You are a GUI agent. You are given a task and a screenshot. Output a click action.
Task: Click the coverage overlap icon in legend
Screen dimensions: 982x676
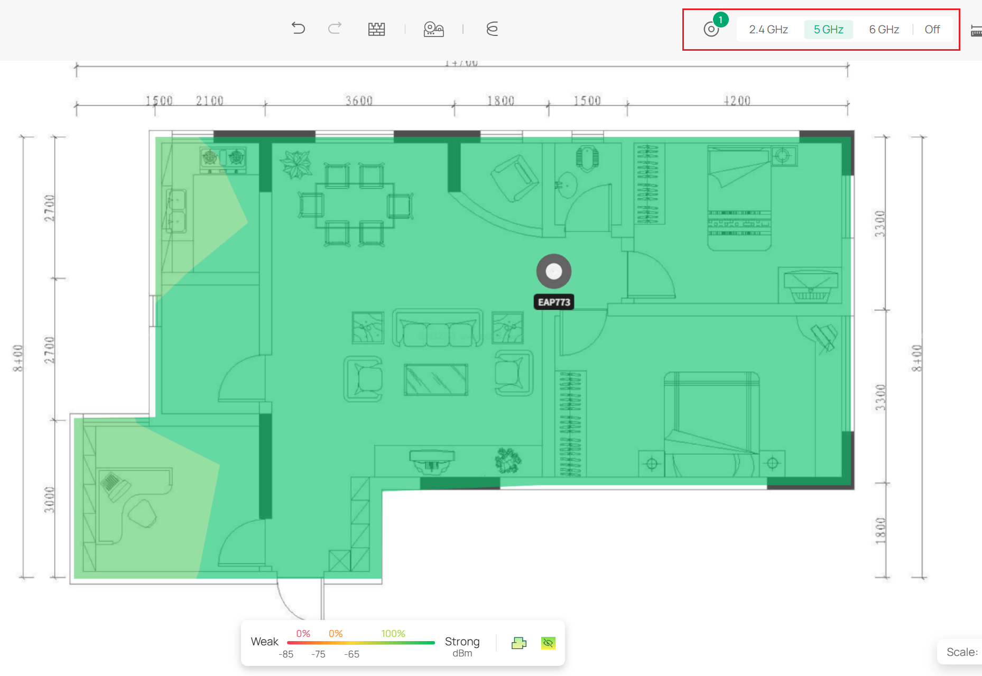point(519,643)
